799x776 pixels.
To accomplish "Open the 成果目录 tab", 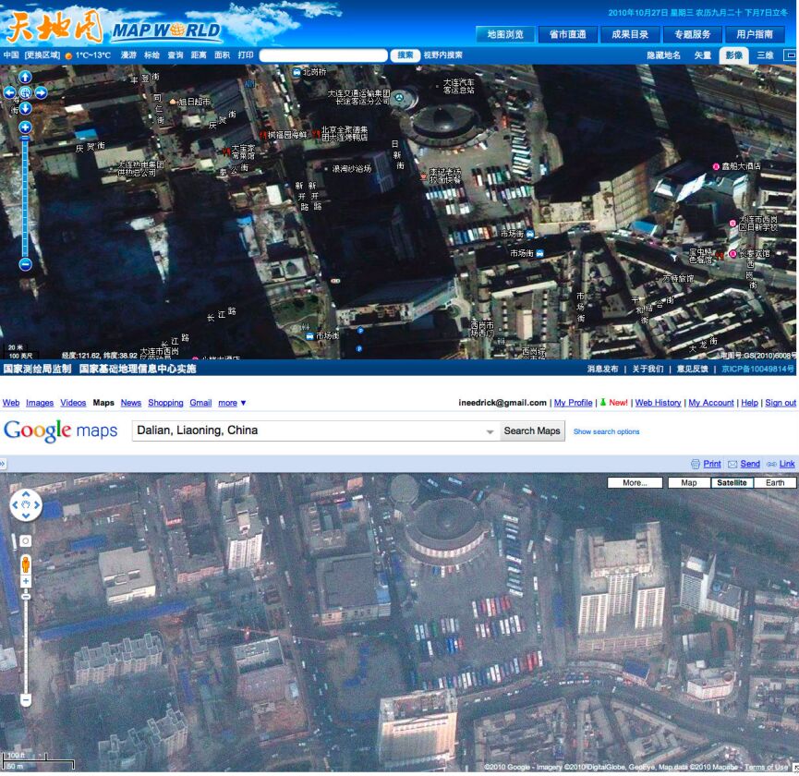I will pyautogui.click(x=630, y=34).
